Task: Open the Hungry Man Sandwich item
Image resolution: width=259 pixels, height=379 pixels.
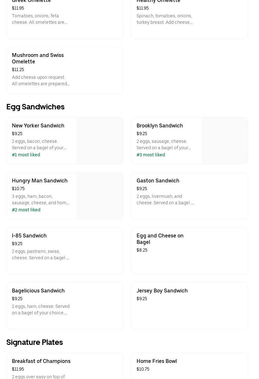Action: click(x=40, y=181)
